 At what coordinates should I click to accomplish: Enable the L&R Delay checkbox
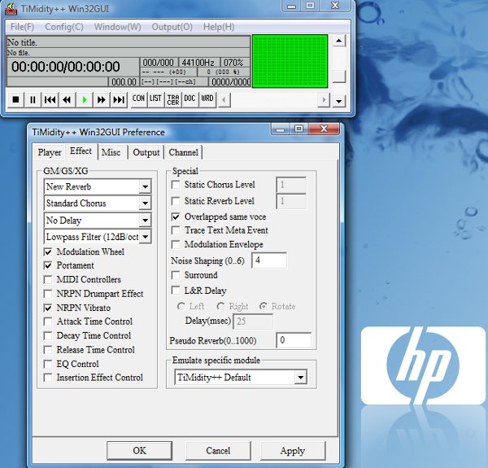[x=176, y=291]
